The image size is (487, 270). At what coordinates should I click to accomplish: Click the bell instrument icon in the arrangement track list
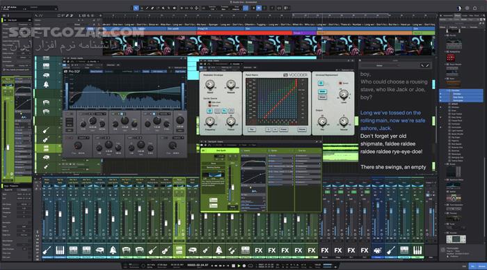[46, 84]
